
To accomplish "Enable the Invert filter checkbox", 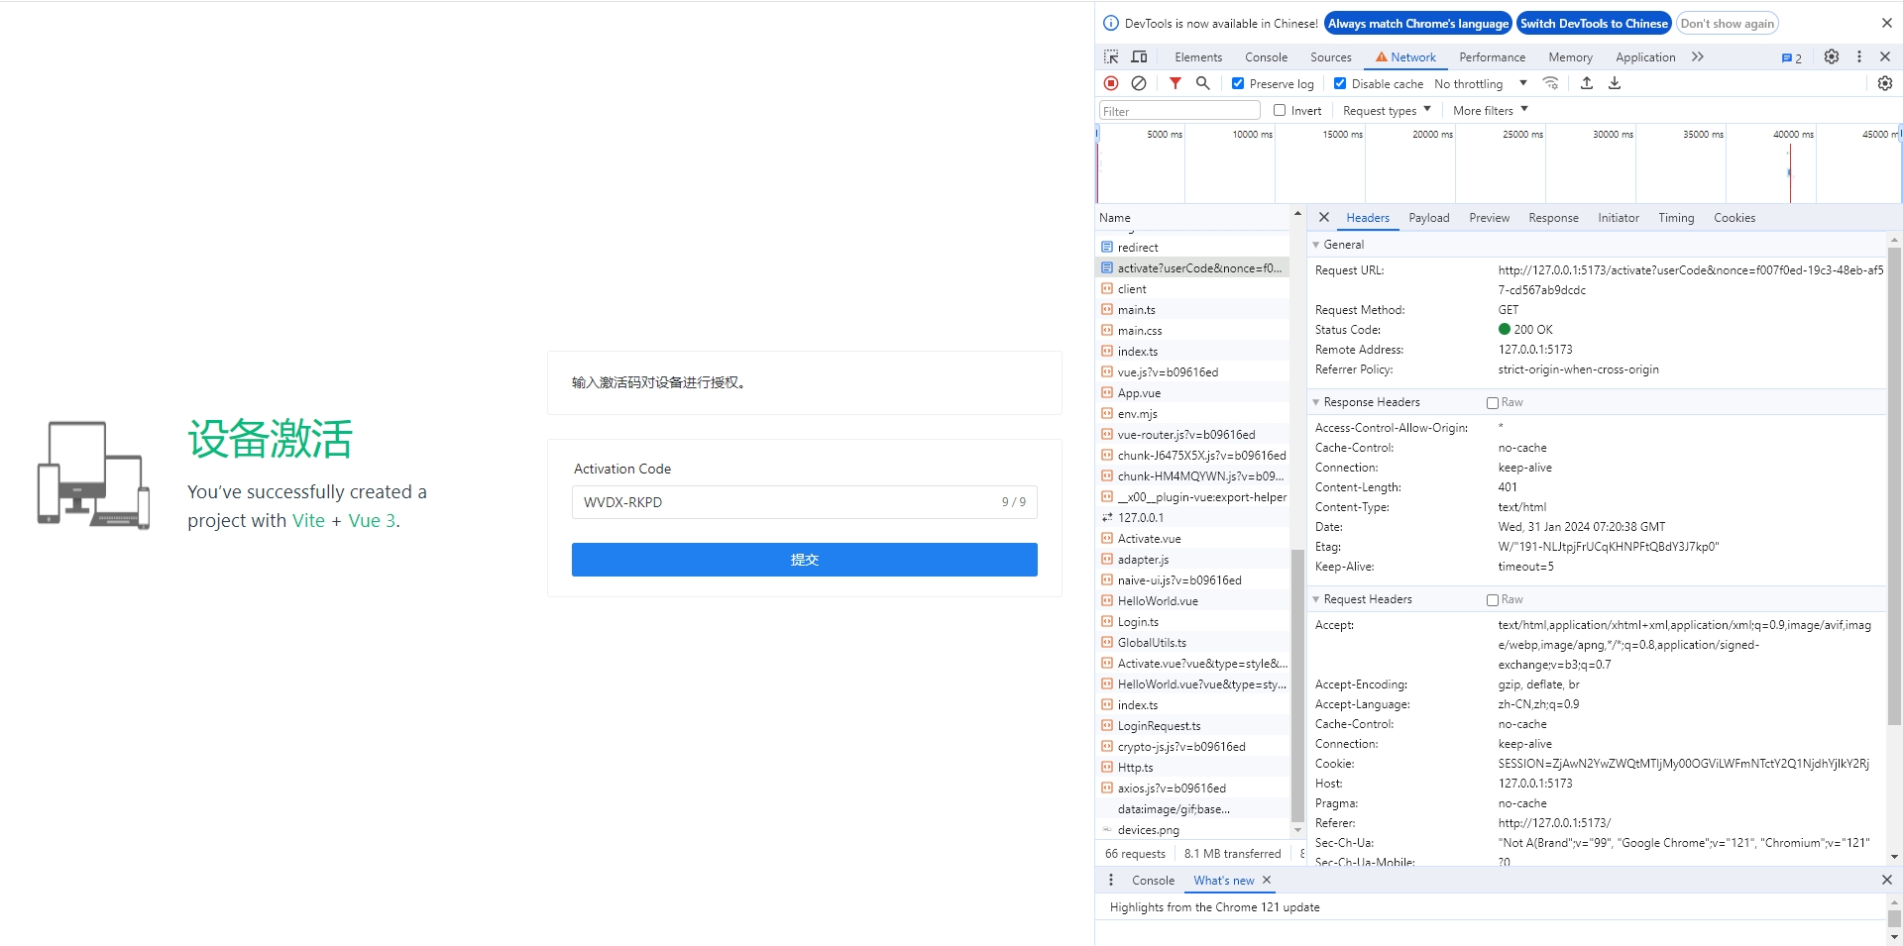I will coord(1280,111).
